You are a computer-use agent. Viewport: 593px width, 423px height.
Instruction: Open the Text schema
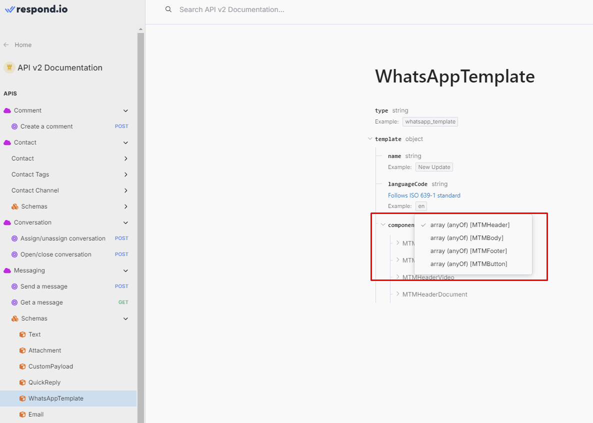pos(34,334)
